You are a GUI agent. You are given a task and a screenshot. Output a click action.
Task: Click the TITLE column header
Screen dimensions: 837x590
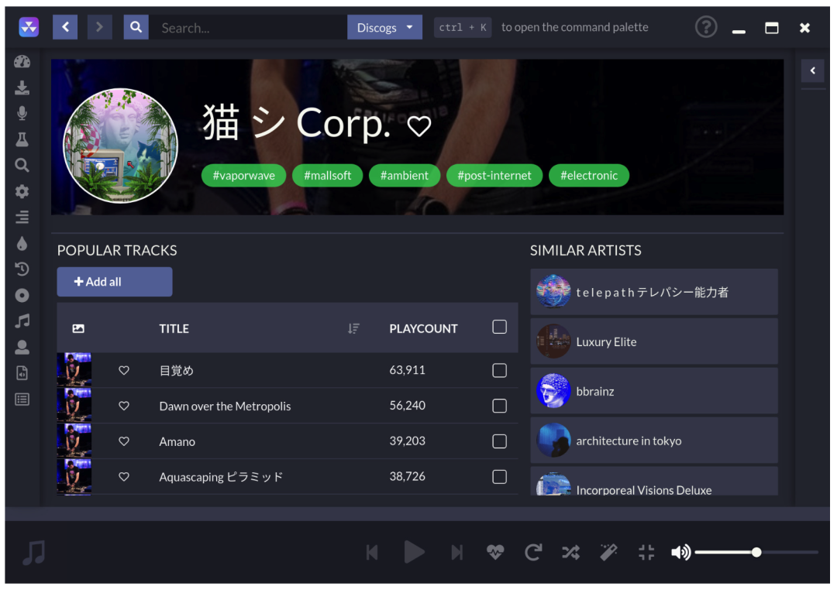(x=174, y=328)
